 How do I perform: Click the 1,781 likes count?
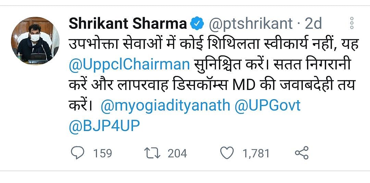pyautogui.click(x=256, y=153)
